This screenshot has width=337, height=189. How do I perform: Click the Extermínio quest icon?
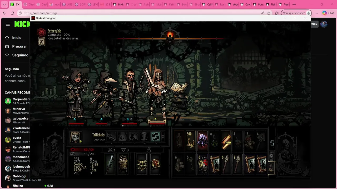41,33
